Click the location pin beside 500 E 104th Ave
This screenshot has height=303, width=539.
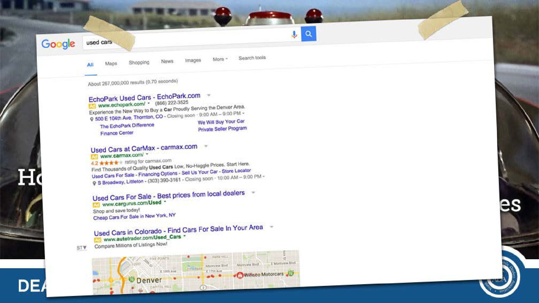pos(92,119)
